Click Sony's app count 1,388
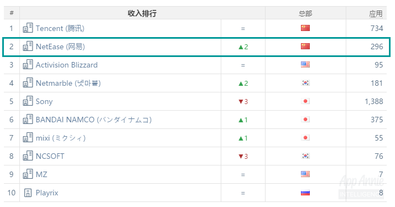 pos(374,101)
